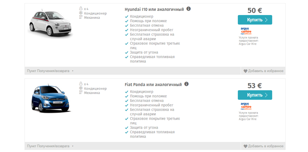
Task: Click the Argus Carhire logo under 53 €
Action: [x=246, y=106]
